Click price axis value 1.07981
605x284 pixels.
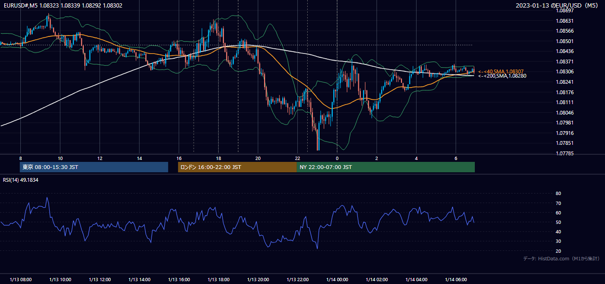pos(565,123)
